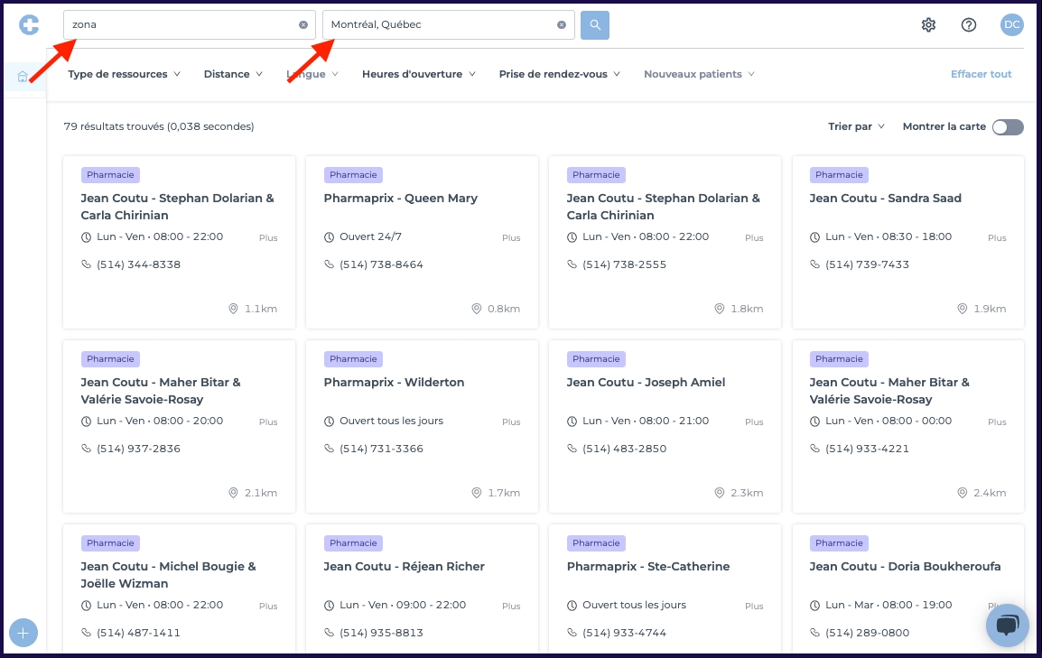Image resolution: width=1042 pixels, height=658 pixels.
Task: Open help via question mark icon
Action: [x=969, y=25]
